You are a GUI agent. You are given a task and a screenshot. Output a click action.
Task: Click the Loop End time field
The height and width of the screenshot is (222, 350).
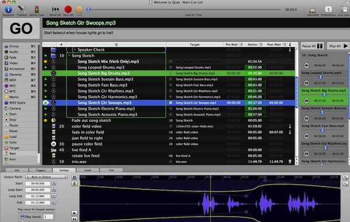pos(38,196)
